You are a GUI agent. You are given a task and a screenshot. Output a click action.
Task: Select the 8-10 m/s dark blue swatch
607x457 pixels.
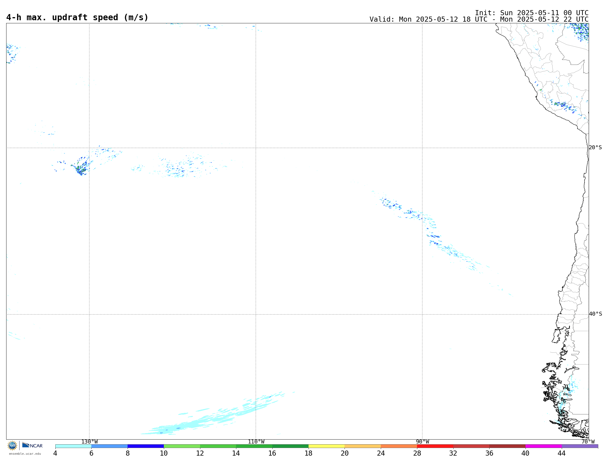click(146, 446)
